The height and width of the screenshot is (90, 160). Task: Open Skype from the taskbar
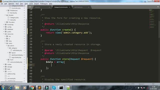coord(54,88)
